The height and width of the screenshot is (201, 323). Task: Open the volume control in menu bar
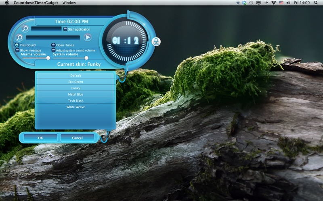tap(288, 3)
